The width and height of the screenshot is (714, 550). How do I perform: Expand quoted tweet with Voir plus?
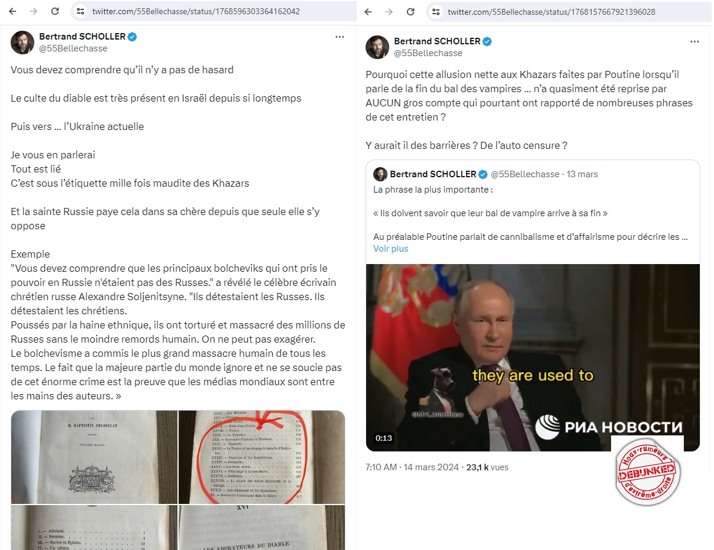[390, 249]
